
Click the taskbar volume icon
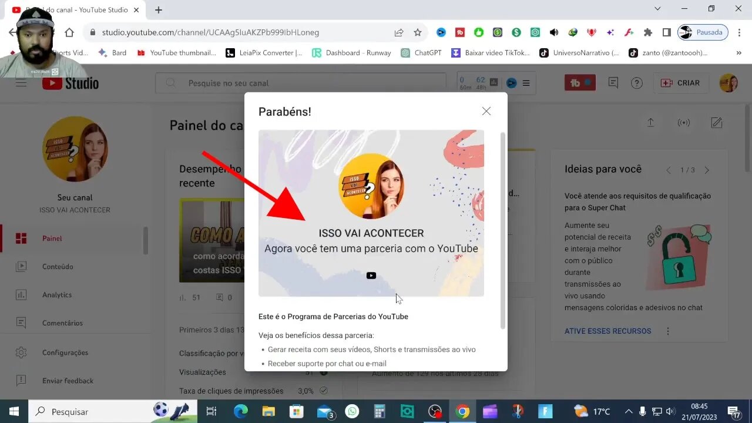(670, 411)
